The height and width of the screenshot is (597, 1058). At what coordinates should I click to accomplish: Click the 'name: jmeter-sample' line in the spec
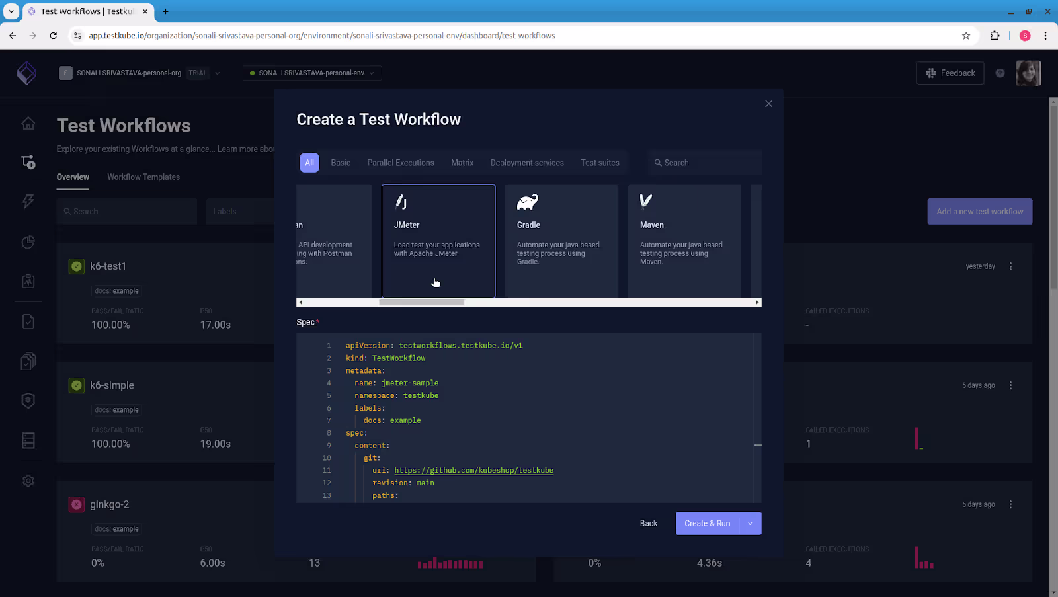click(396, 383)
